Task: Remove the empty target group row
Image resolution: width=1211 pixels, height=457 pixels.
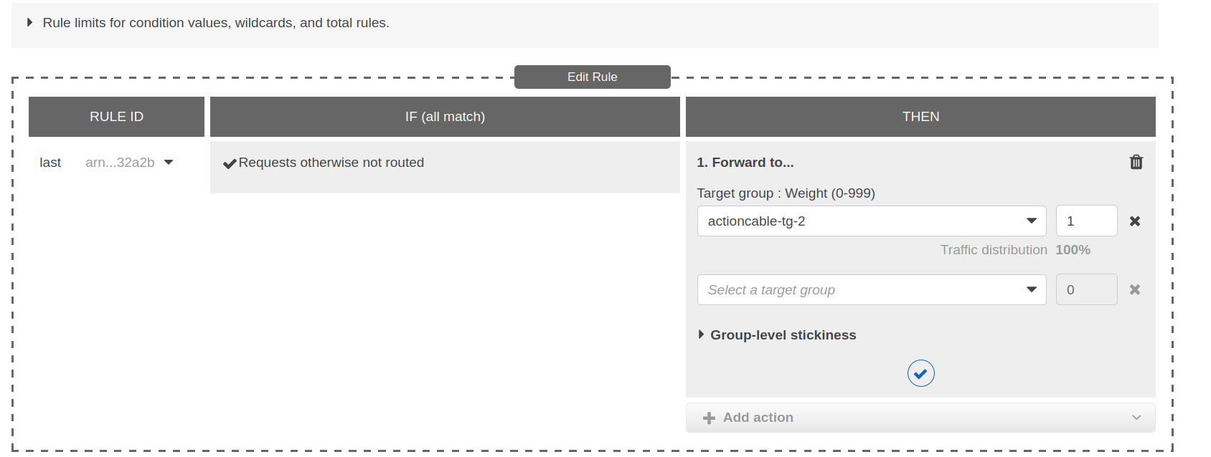Action: [1134, 290]
